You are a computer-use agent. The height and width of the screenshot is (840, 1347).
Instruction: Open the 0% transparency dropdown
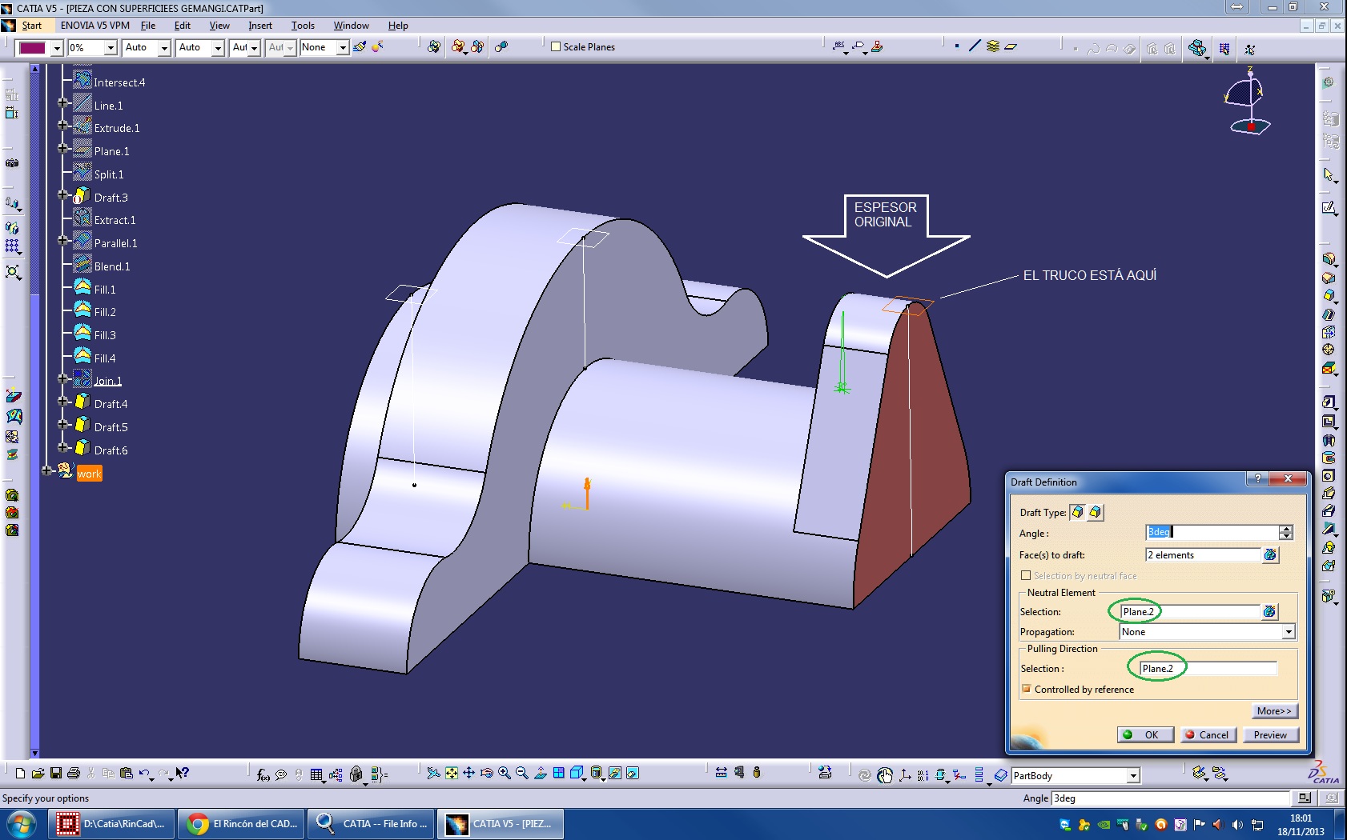tap(111, 48)
